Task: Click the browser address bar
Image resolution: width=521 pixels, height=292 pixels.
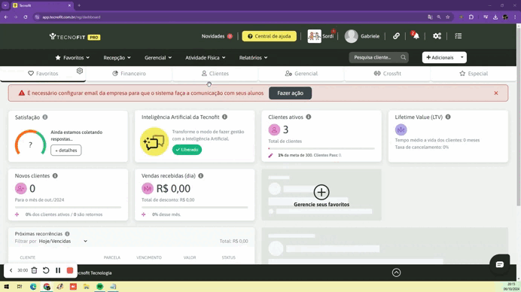Action: [230, 17]
